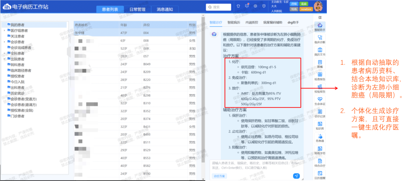This screenshot has height=181, width=410.
Task: Select 出科患者 in the tree
Action: pyautogui.click(x=17, y=88)
